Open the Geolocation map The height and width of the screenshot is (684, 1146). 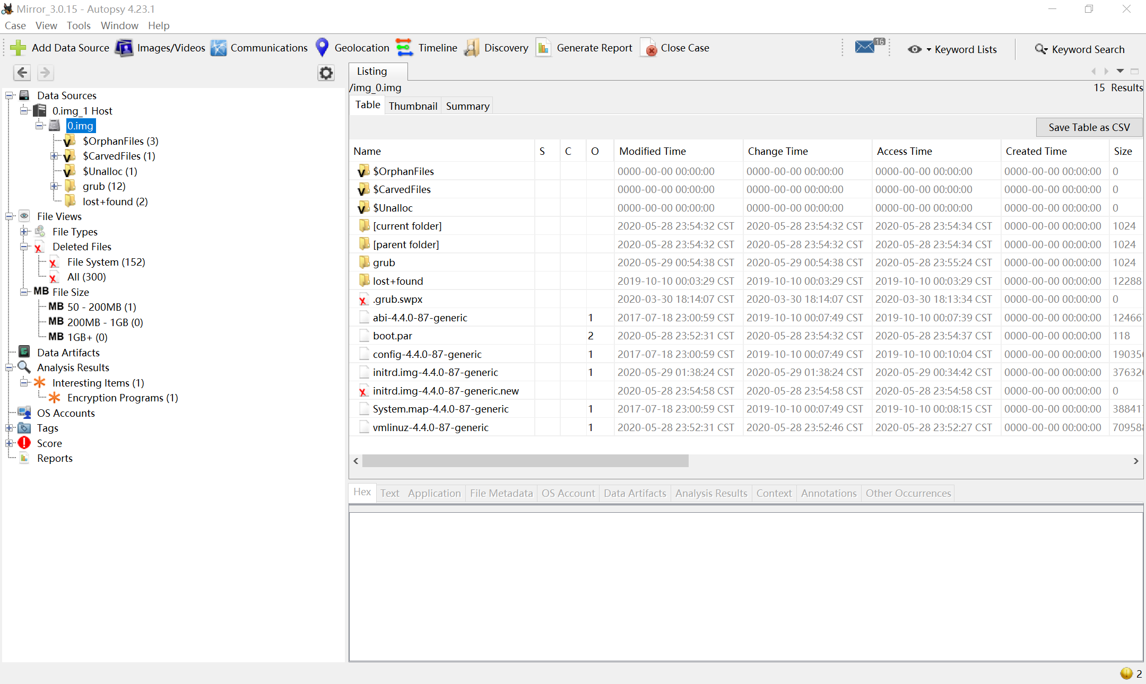352,48
